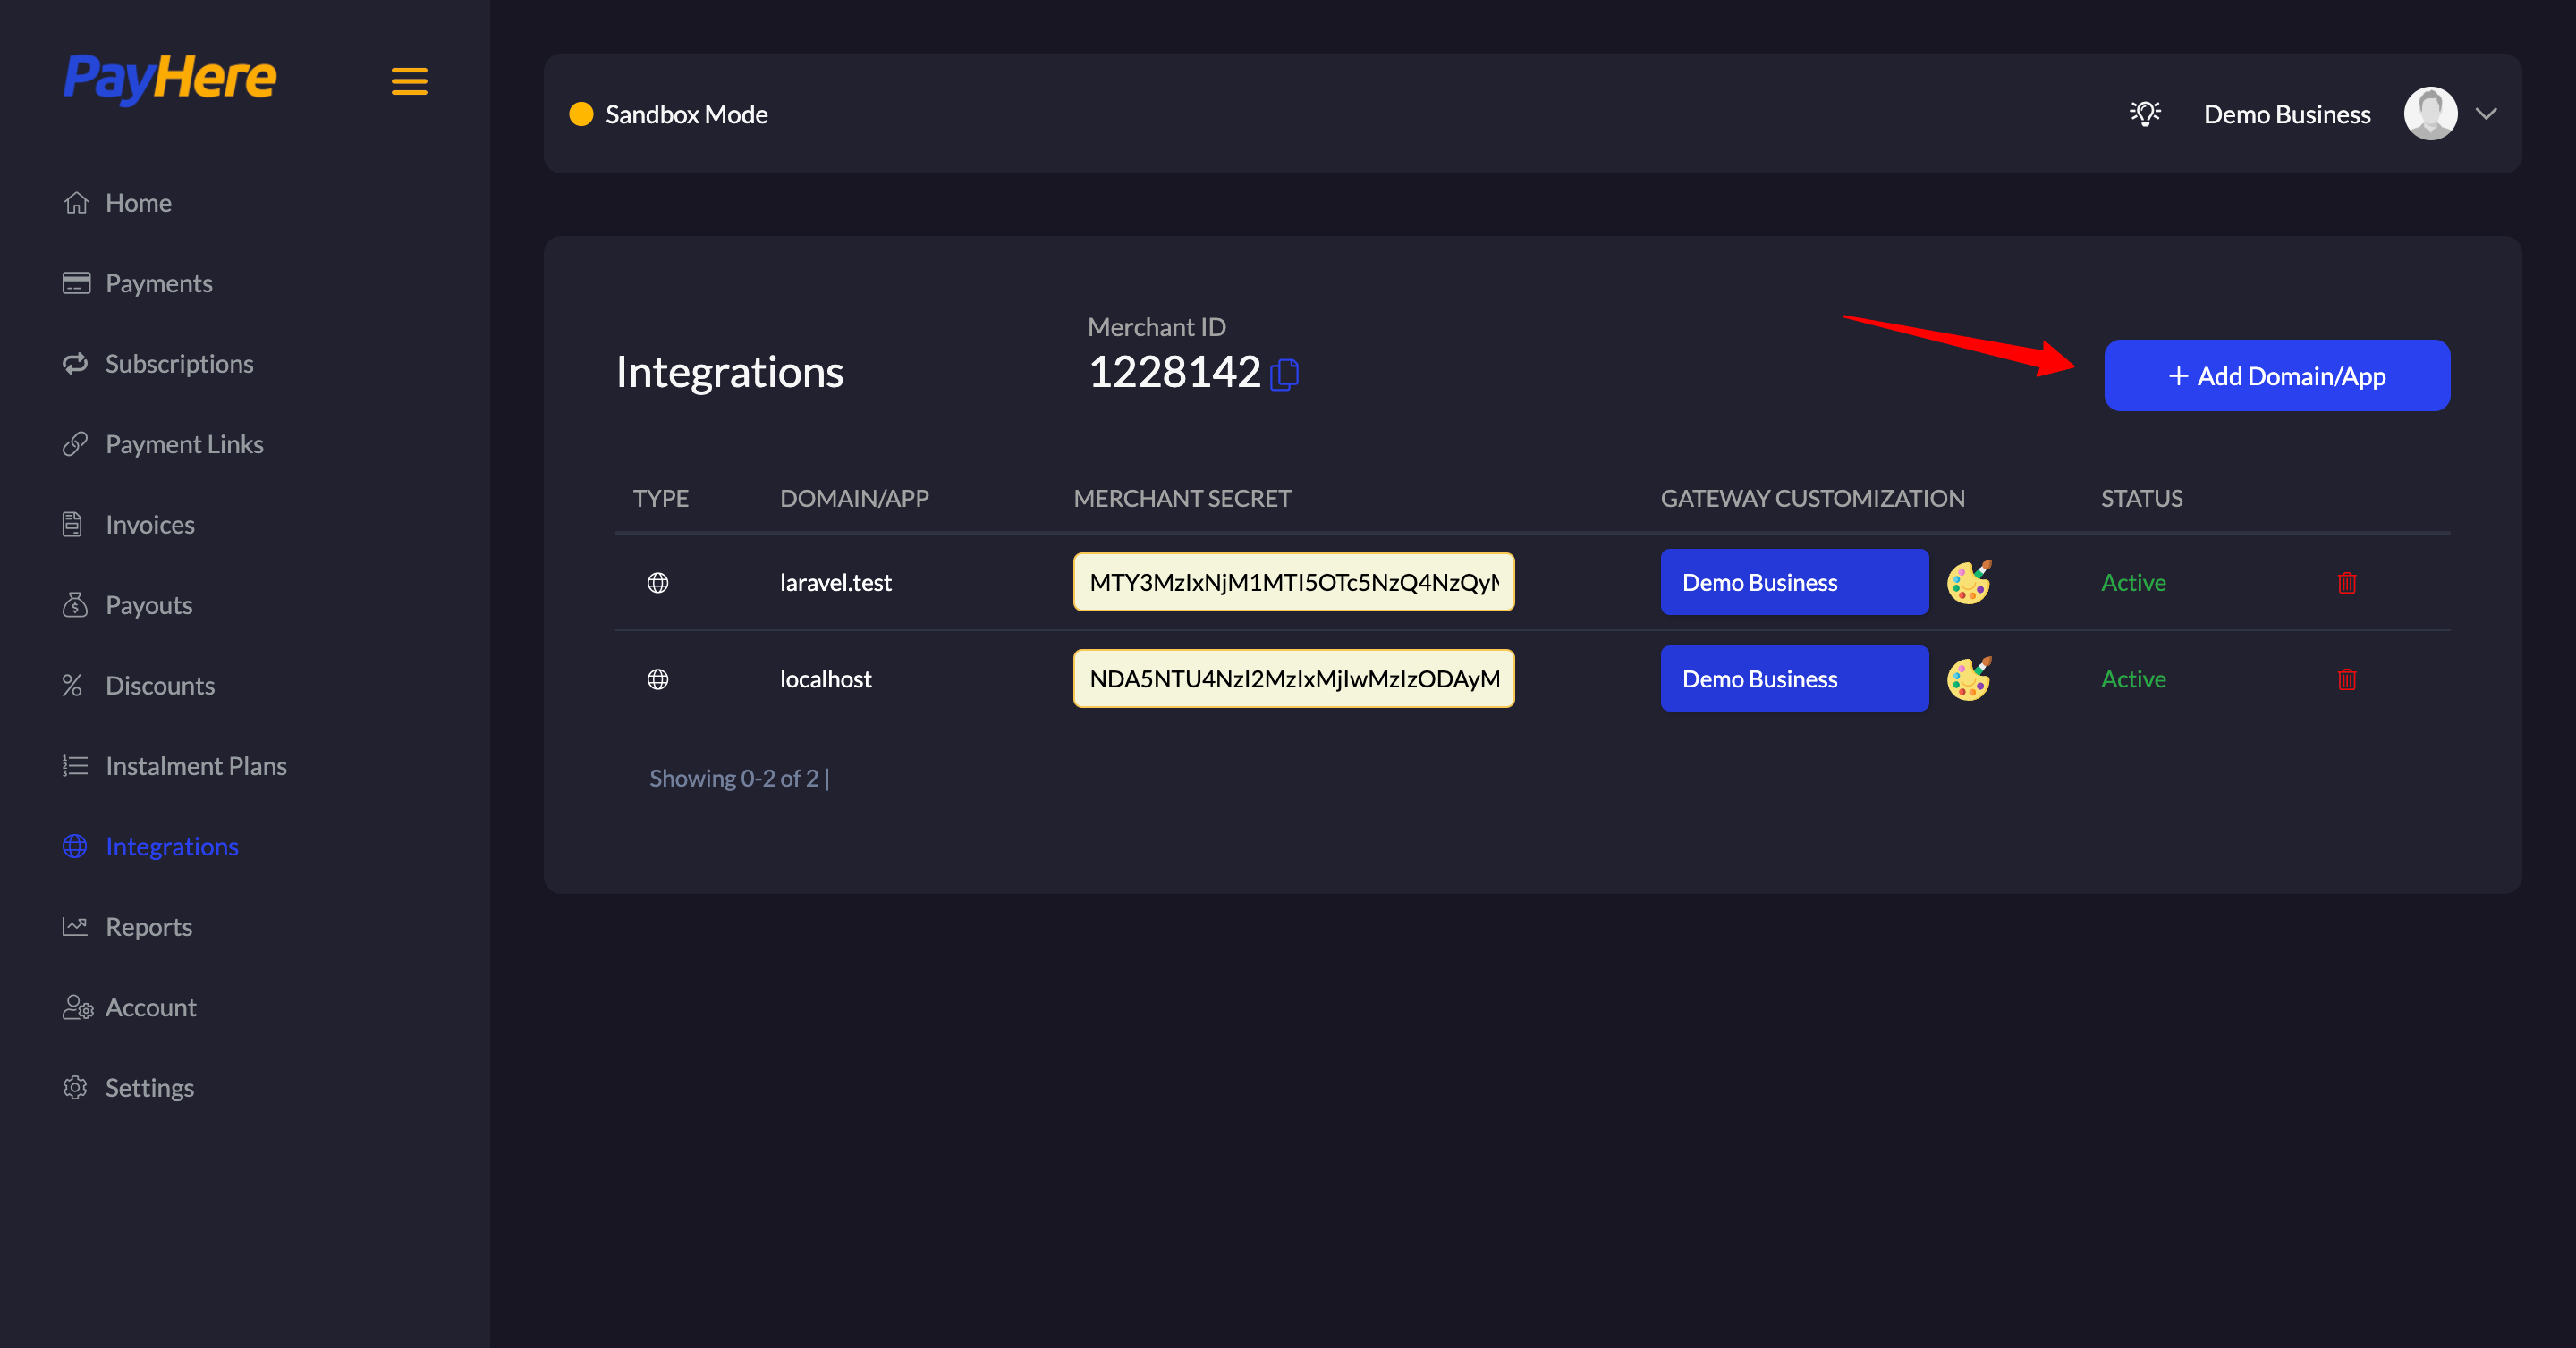Click the globe icon beside laravel.test
This screenshot has height=1348, width=2576.
[659, 583]
